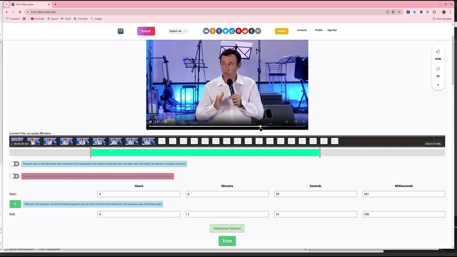Open the English language dropdown

tap(178, 31)
